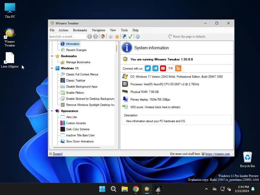The image size is (260, 195).
Task: Go to the Home page icon
Action: tap(103, 37)
